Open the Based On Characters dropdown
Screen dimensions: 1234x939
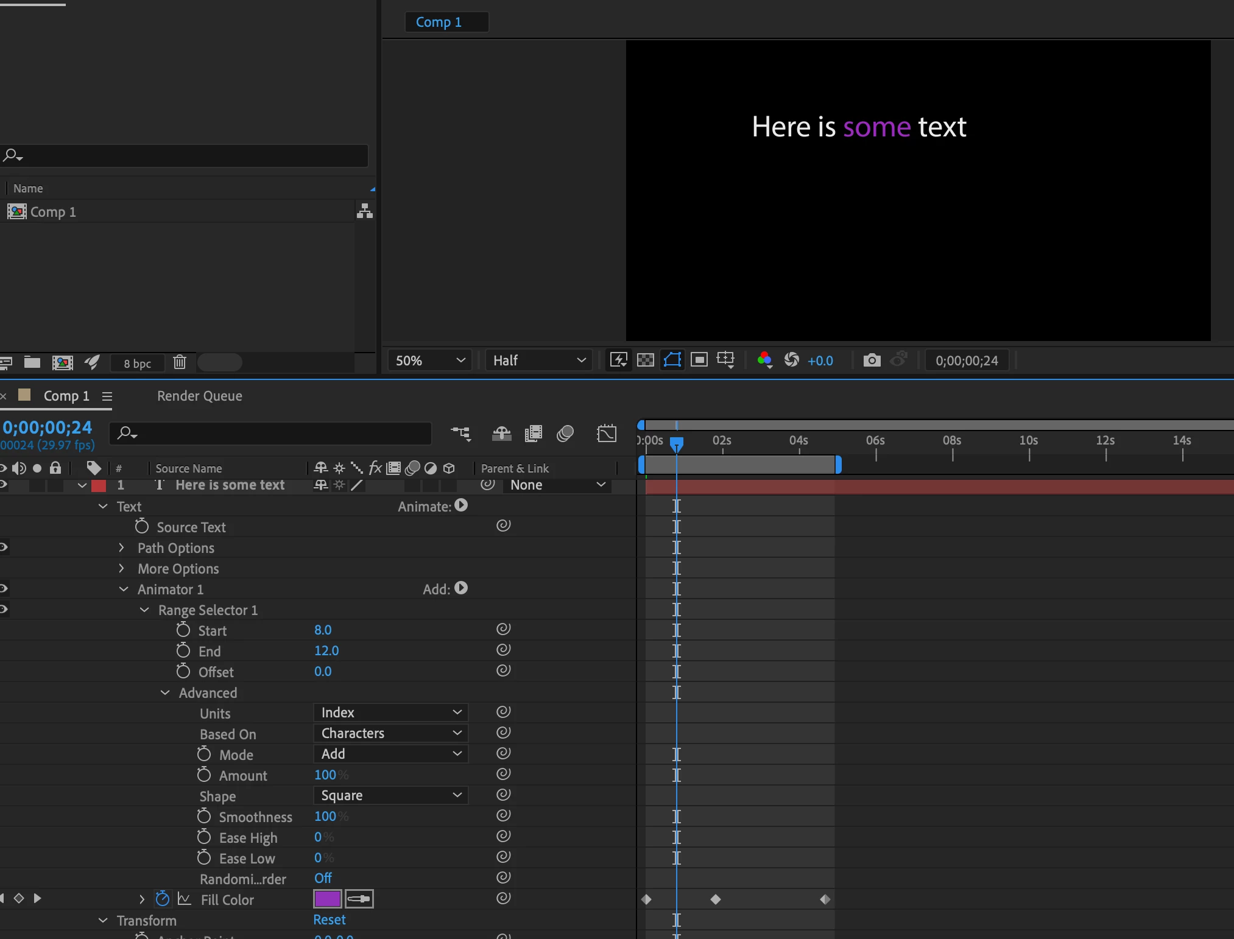tap(390, 733)
